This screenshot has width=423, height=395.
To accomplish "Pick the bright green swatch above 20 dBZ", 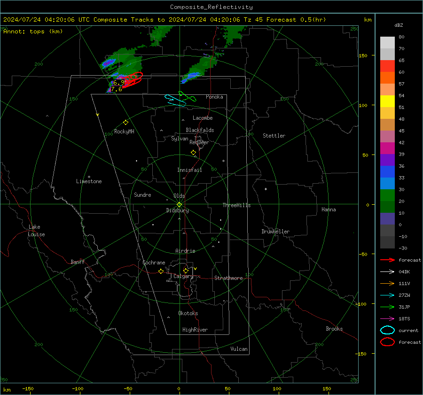I will (x=387, y=195).
